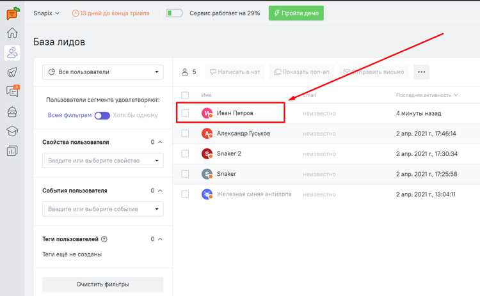
Task: Click the trial clock icon
Action: click(x=76, y=13)
